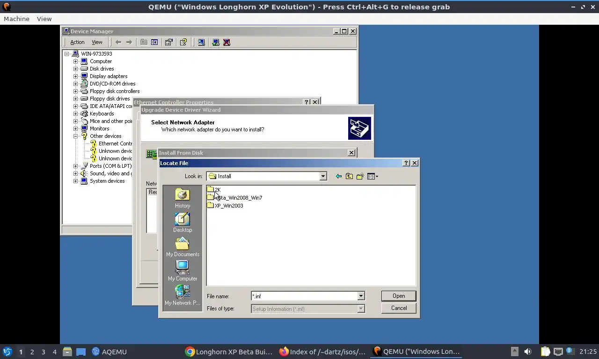The height and width of the screenshot is (359, 599).
Task: Open the View menu in Device Manager
Action: click(97, 42)
